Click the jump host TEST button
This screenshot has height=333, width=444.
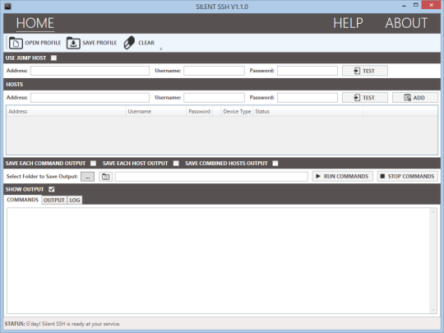[x=365, y=71]
